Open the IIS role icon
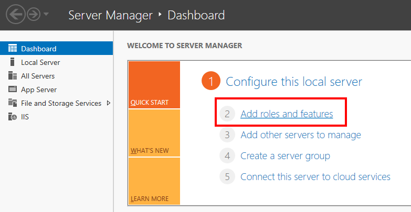The height and width of the screenshot is (212, 411). click(13, 117)
